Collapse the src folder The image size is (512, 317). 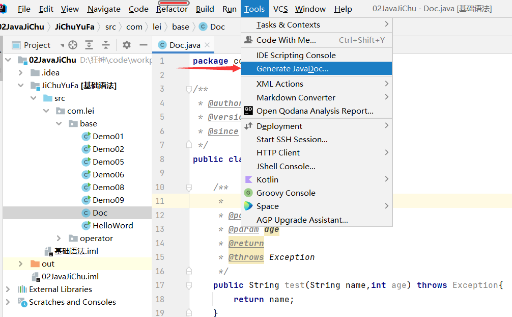coord(34,98)
